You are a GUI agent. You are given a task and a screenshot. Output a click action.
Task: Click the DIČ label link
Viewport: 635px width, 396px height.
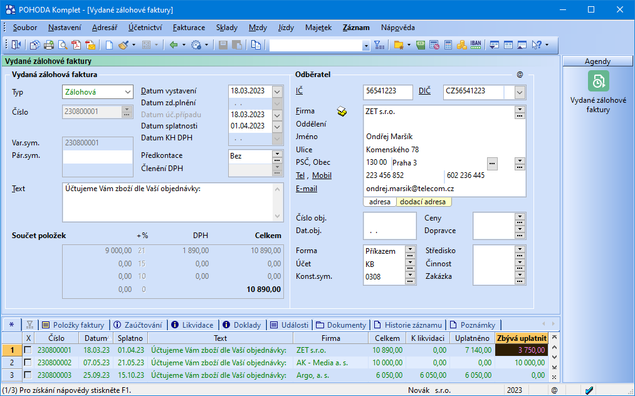click(x=424, y=91)
